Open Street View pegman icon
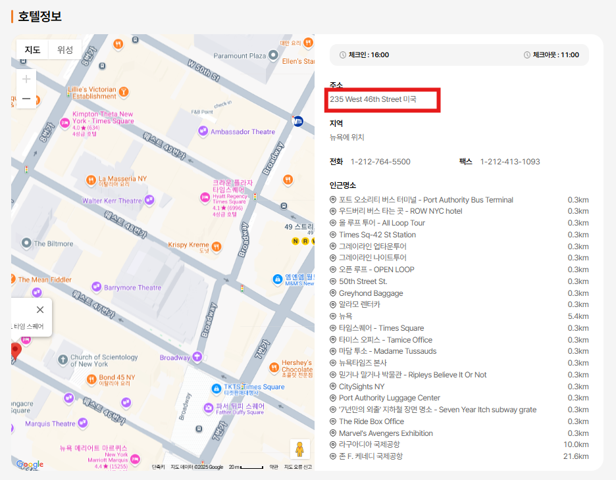 pyautogui.click(x=299, y=449)
